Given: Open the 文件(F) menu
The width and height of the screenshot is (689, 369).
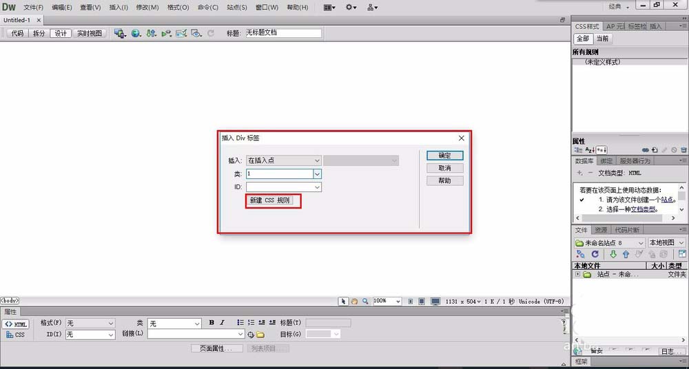Looking at the screenshot, I should tap(33, 8).
